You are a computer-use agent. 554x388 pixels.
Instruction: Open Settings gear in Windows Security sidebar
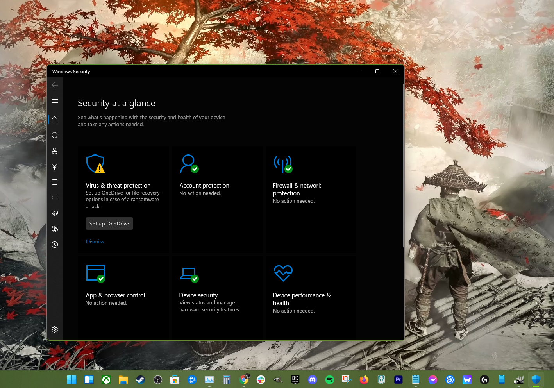pos(55,329)
